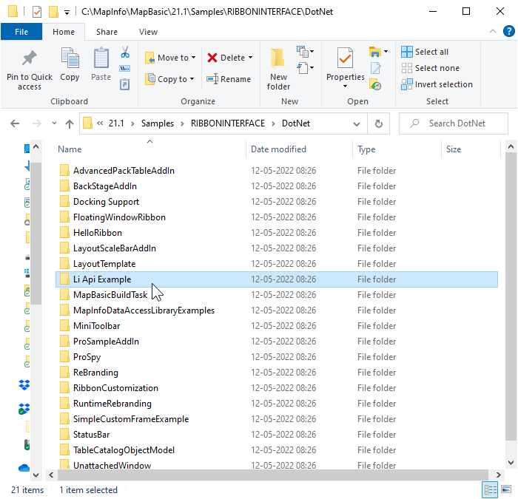Click the Properties checkmark icon
The image size is (518, 499).
coord(345,58)
